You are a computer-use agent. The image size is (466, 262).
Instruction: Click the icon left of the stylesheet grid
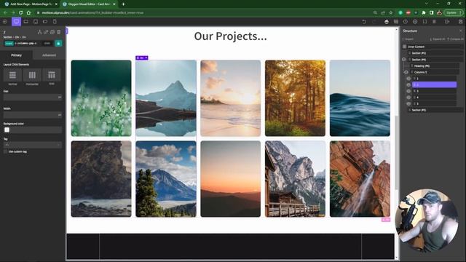387,22
